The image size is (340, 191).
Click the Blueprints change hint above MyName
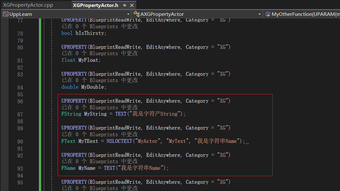(x=100, y=161)
